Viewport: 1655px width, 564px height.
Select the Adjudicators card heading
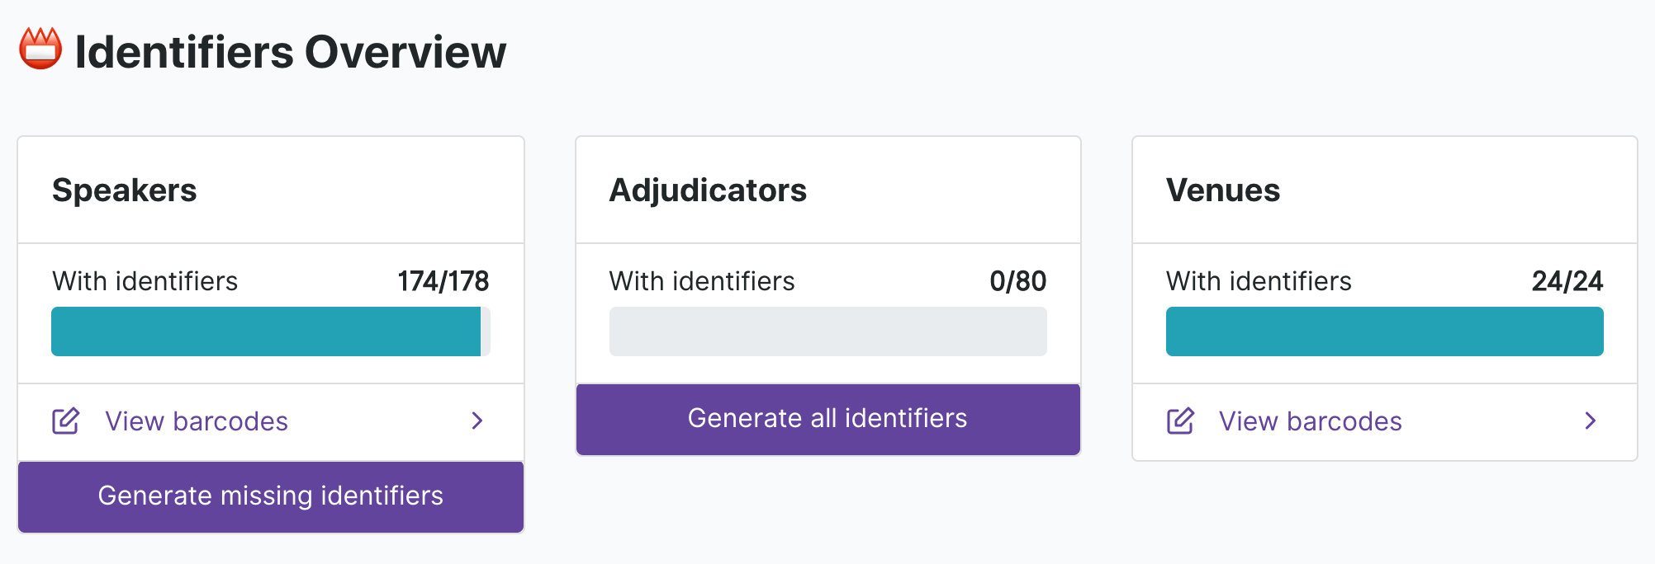(708, 190)
